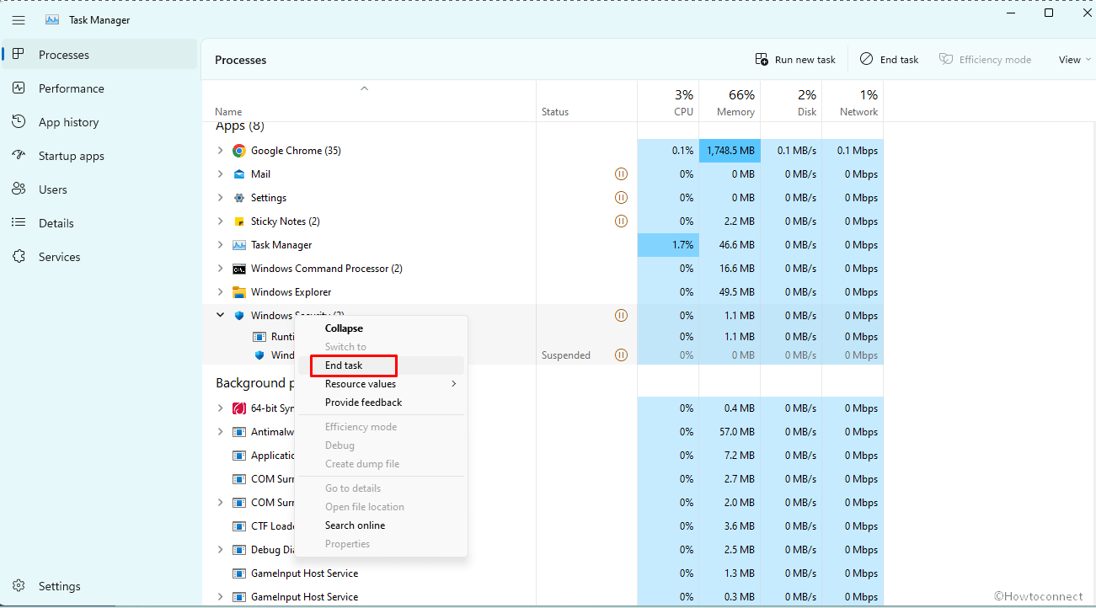This screenshot has height=608, width=1096.
Task: Expand the Sticky Notes process group
Action: coord(221,221)
